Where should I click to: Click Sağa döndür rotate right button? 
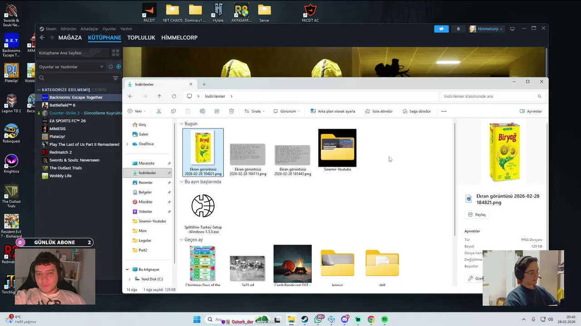pos(416,111)
